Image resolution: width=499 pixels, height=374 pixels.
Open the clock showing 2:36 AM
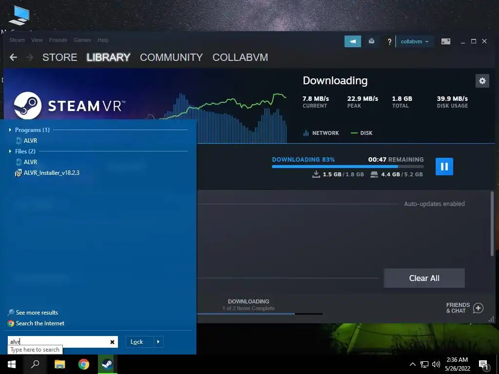tap(457, 364)
